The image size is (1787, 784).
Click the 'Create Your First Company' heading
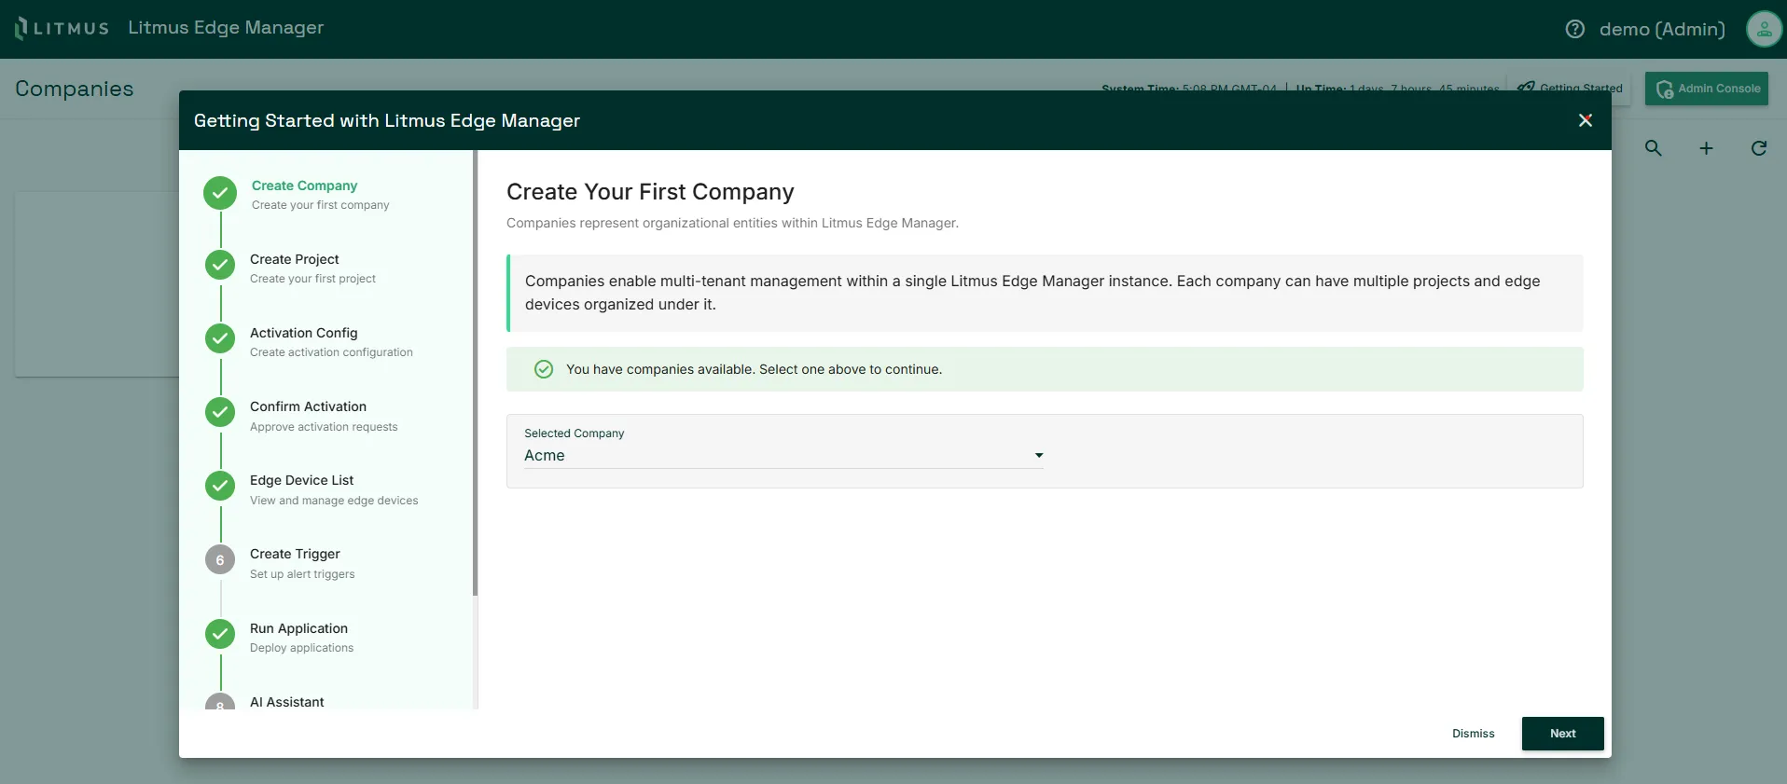coord(650,192)
